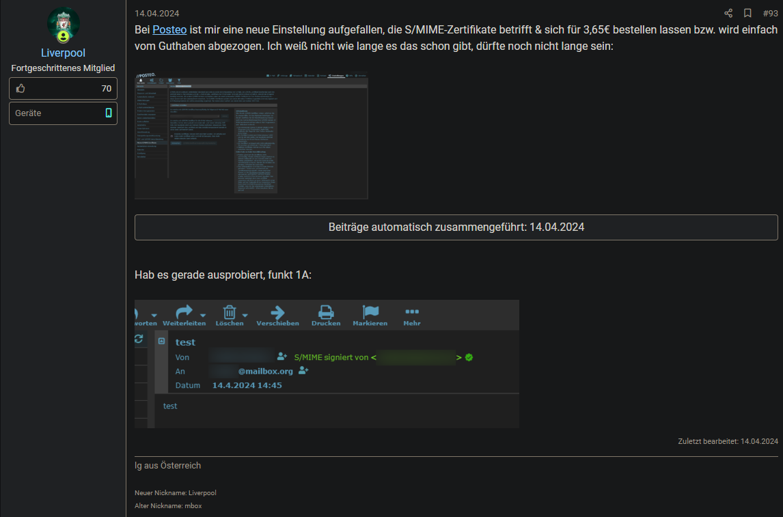Click the dropdown arrow next to Weiterleiten
Screen dimensions: 783x517
point(203,316)
